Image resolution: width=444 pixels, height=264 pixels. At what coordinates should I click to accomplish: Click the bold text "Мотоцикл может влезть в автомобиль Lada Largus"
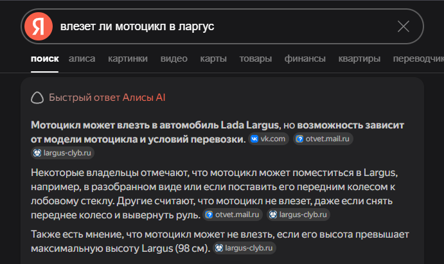[x=155, y=125]
